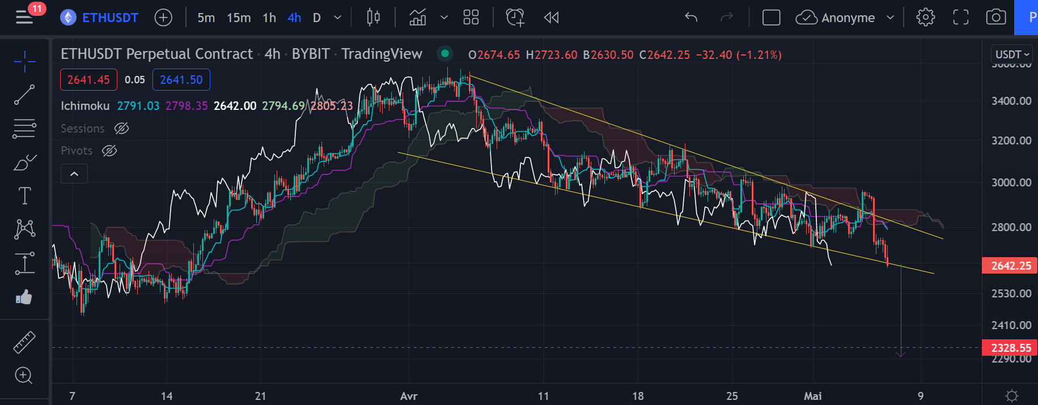Viewport: 1038px width, 405px height.
Task: Select the 15m timeframe
Action: point(239,18)
